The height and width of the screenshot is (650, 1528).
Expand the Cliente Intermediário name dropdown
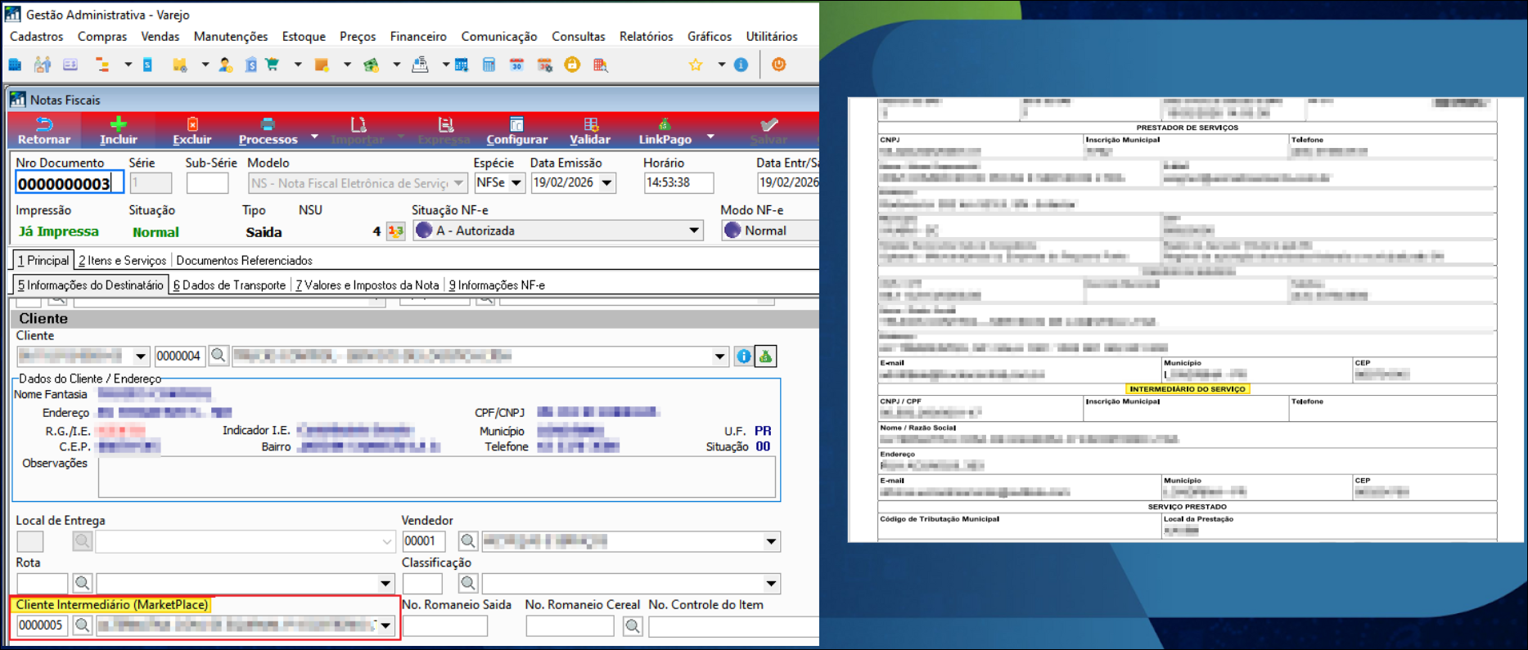click(385, 625)
